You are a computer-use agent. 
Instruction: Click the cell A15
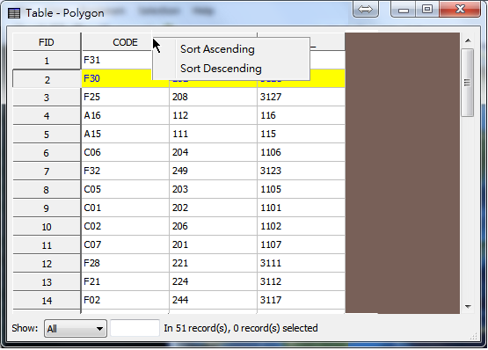coord(125,134)
